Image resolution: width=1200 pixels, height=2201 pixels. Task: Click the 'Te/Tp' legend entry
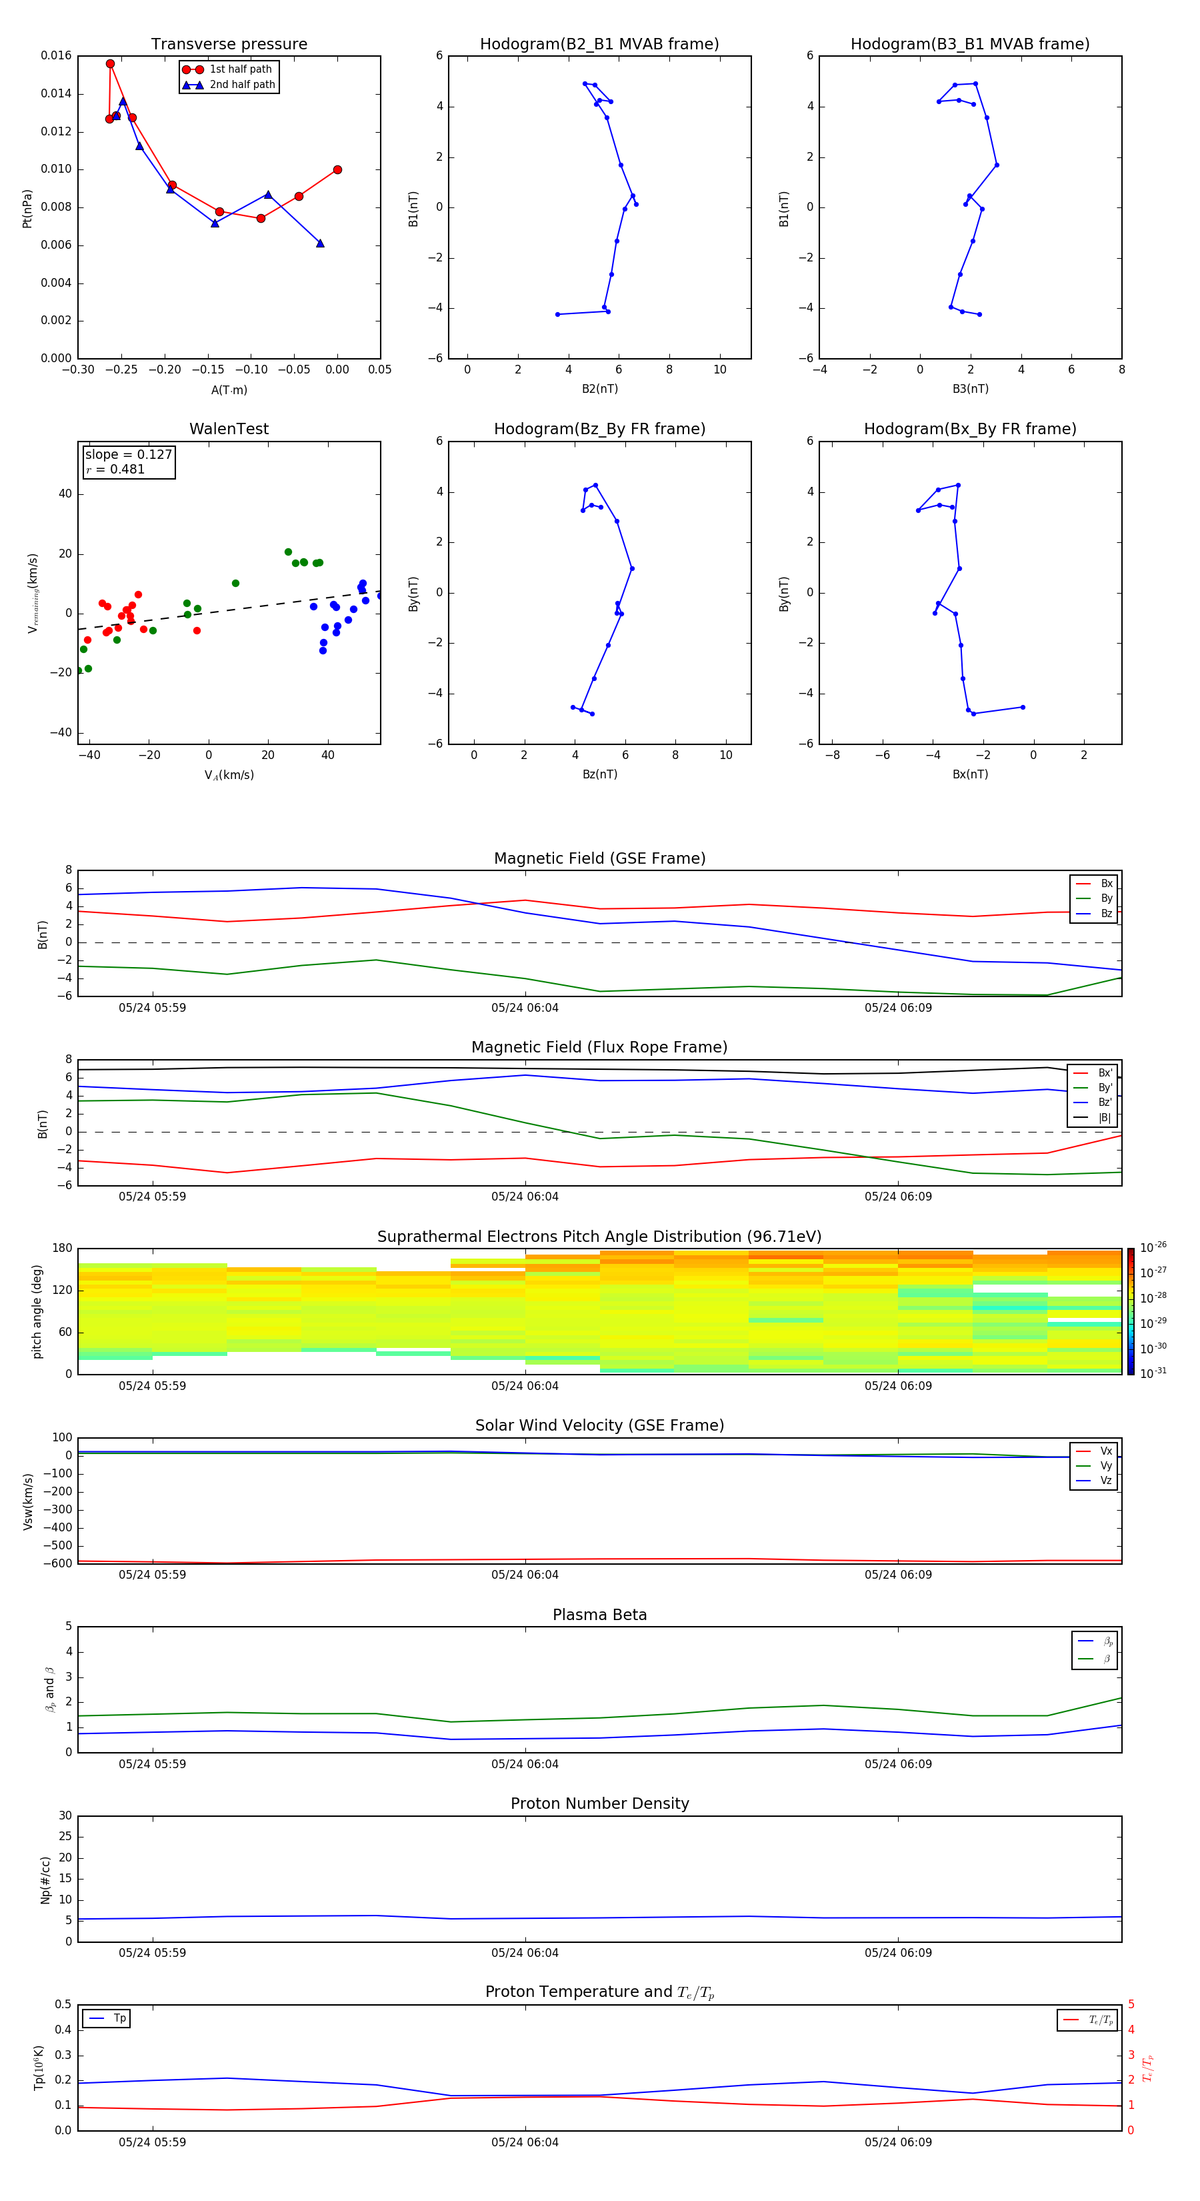1089,2021
